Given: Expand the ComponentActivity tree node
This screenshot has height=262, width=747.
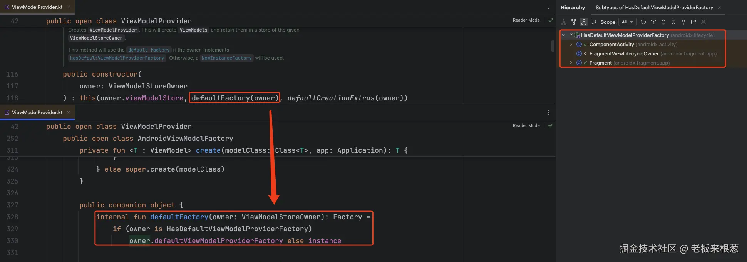Looking at the screenshot, I should 571,44.
